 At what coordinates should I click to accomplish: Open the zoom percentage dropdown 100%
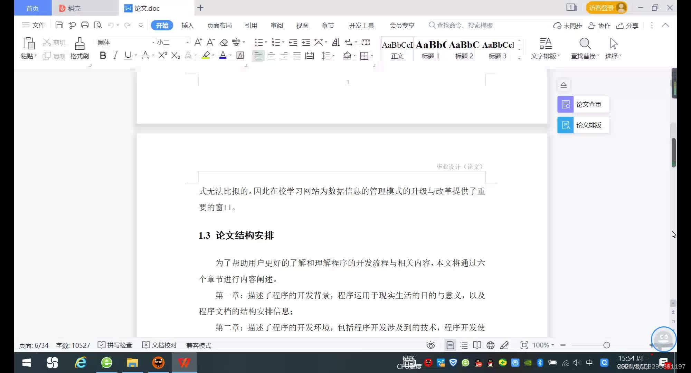click(543, 345)
